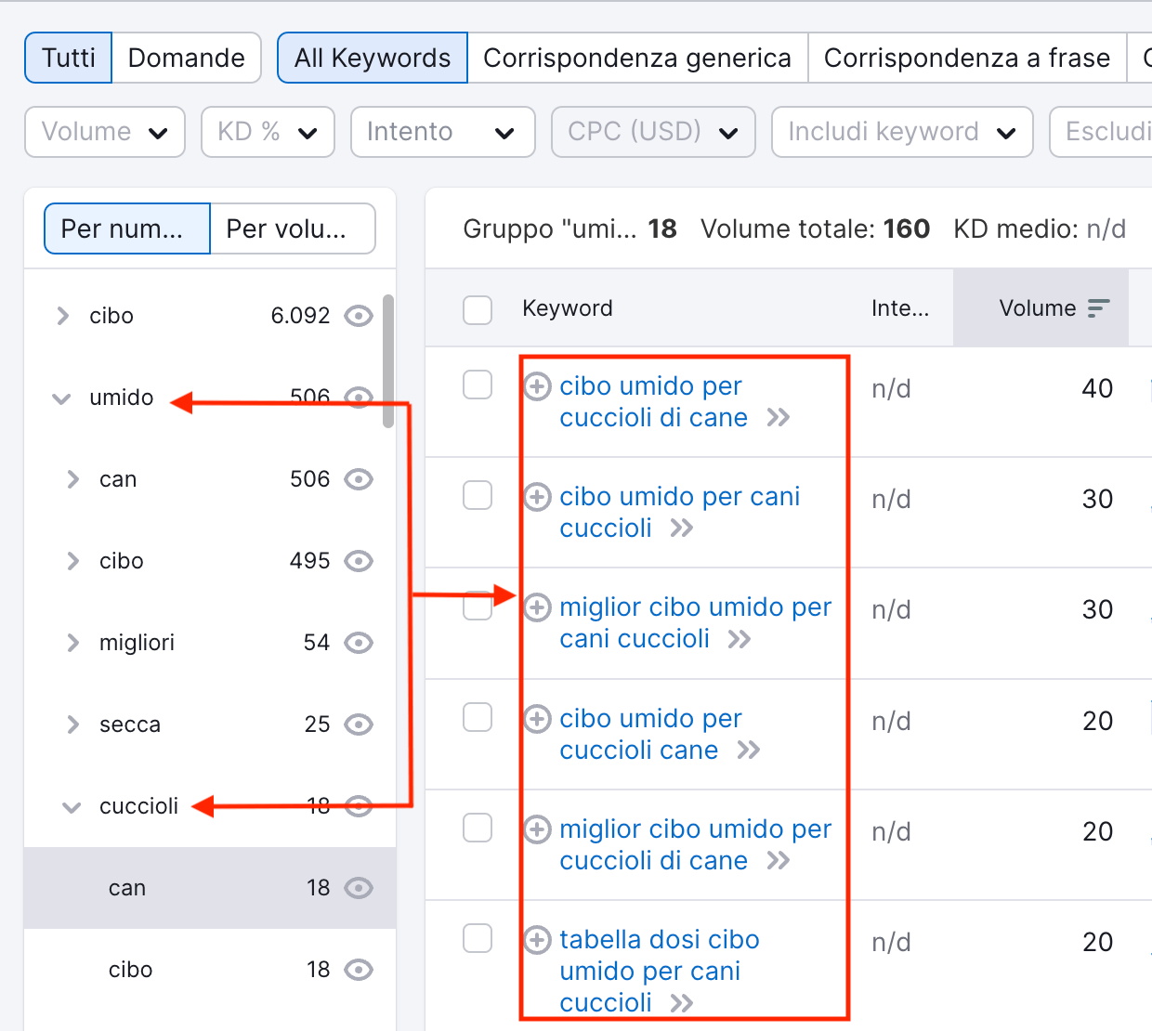This screenshot has height=1031, width=1152.
Task: Click the plus icon beside "miglior cibo umido per cani cuccioli"
Action: click(x=537, y=607)
